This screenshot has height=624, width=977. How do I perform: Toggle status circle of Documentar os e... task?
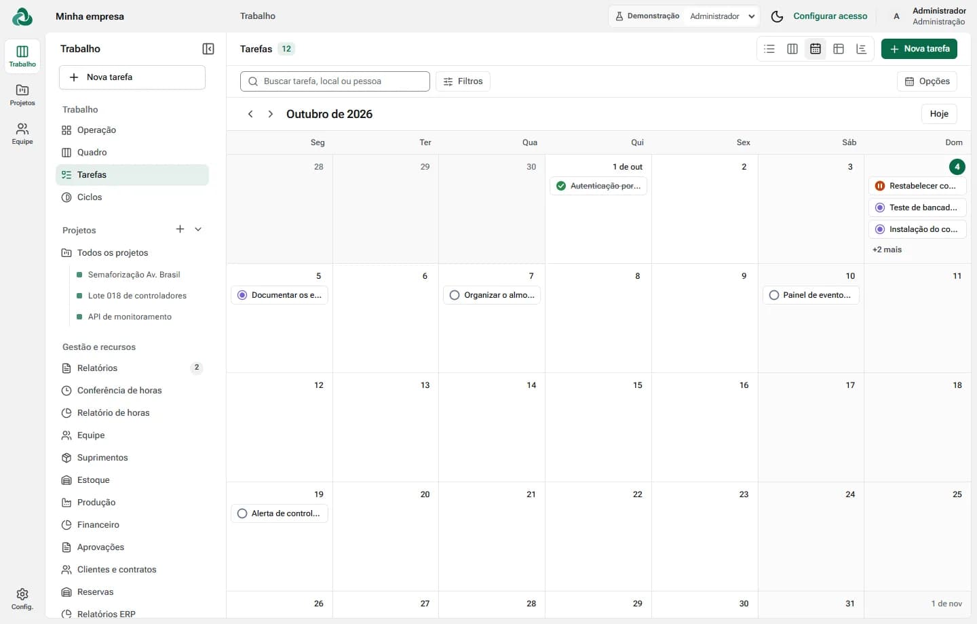(x=242, y=295)
